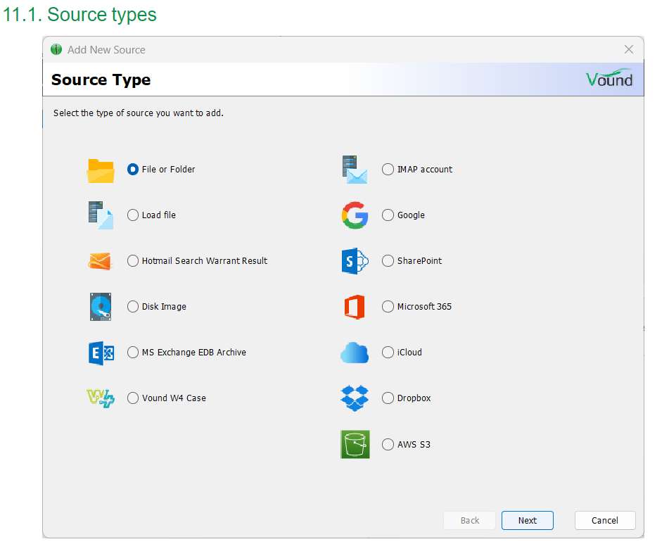
Task: Choose Hotmail Search Warrant Result option
Action: click(133, 260)
